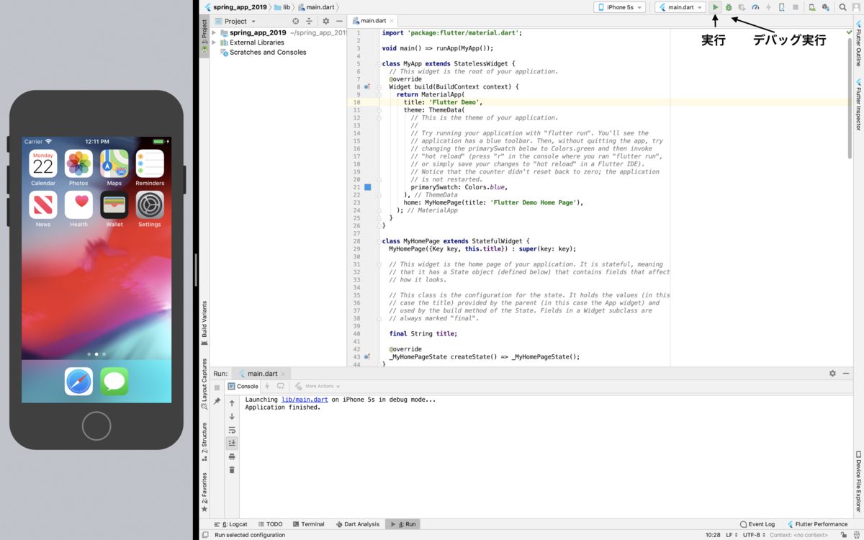Click the Stop square in top toolbar

[x=795, y=7]
